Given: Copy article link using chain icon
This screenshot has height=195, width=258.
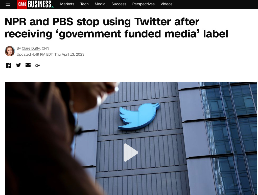Looking at the screenshot, I should pyautogui.click(x=38, y=65).
